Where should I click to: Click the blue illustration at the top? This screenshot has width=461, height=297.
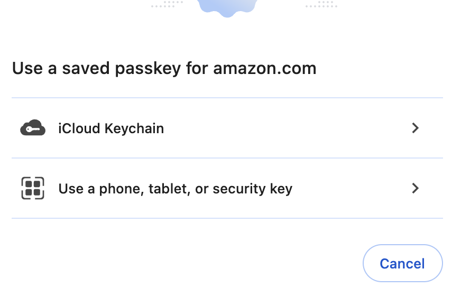coord(227,7)
